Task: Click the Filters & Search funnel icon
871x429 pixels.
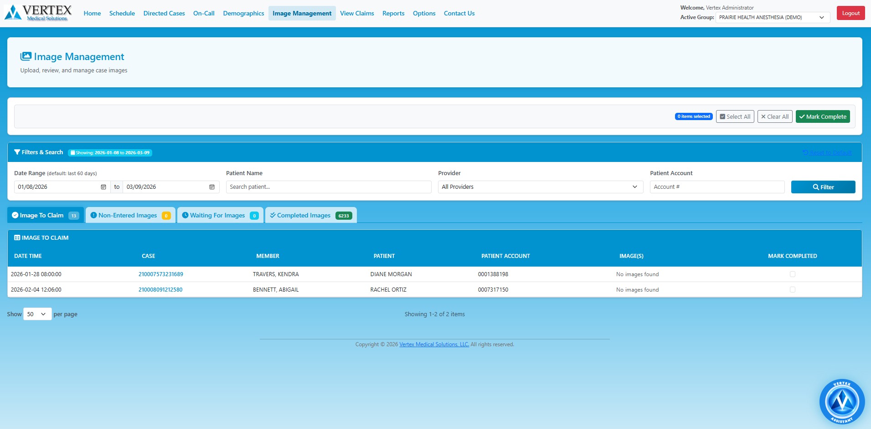Action: click(x=17, y=152)
